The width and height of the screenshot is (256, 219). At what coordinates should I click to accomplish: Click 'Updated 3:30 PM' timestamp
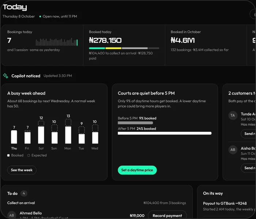[x=58, y=76]
